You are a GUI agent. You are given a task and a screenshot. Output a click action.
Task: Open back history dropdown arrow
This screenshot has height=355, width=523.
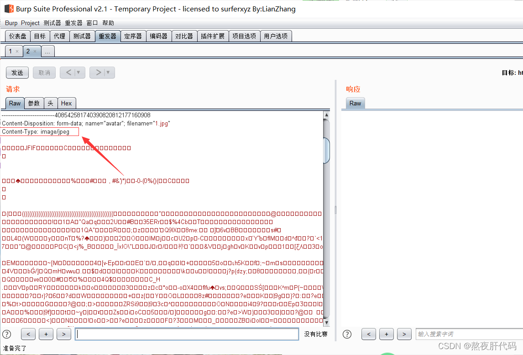click(x=78, y=73)
